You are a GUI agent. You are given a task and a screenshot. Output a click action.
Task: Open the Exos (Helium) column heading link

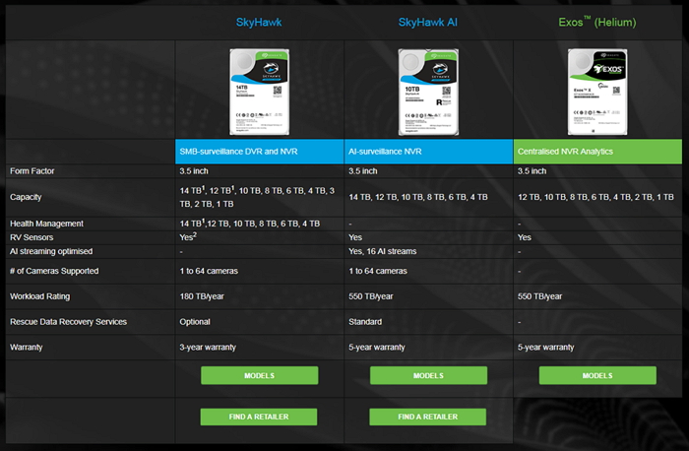coord(597,22)
